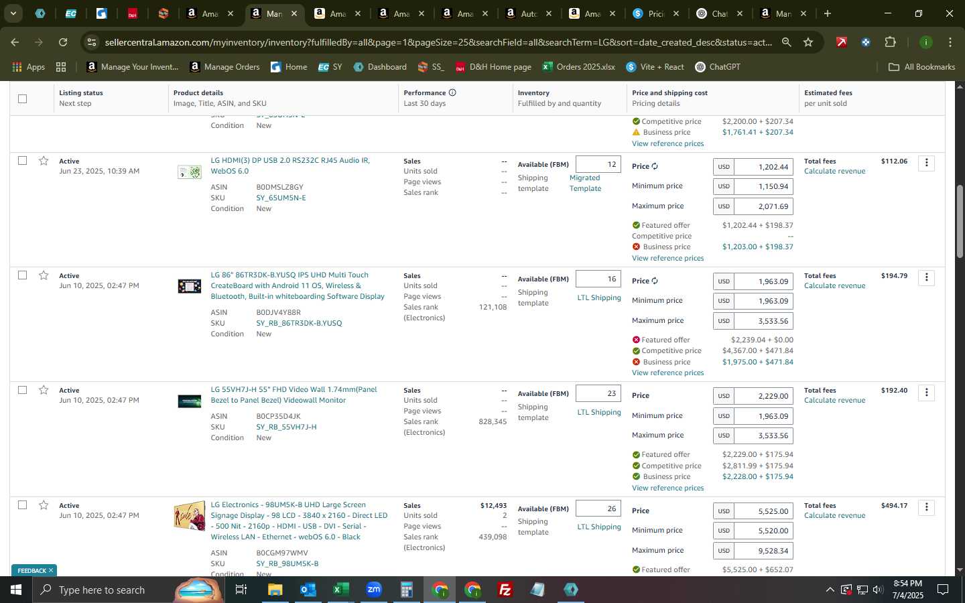Bookmark this page with star icon
Screen dimensions: 965x603
(x=808, y=42)
